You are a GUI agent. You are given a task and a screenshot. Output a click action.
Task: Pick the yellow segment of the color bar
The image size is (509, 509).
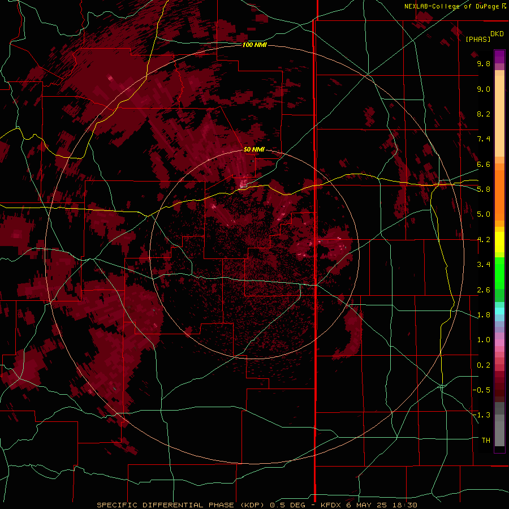point(499,242)
